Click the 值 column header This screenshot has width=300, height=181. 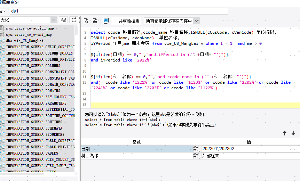249,142
